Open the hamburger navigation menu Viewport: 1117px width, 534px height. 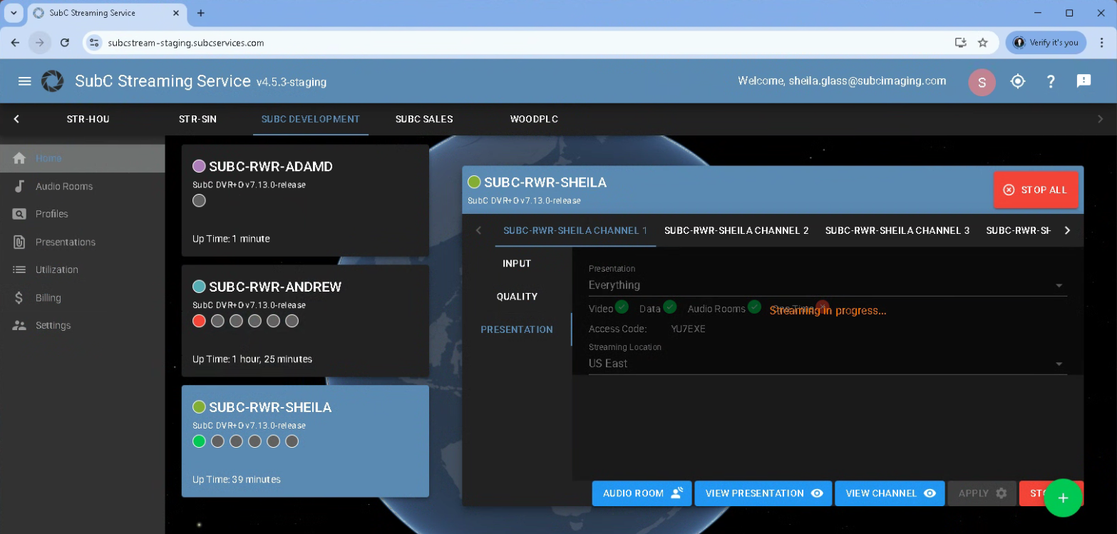coord(24,81)
